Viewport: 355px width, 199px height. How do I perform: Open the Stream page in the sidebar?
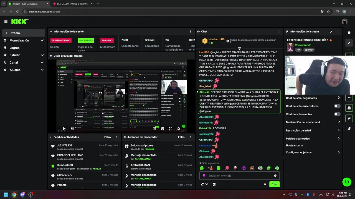click(24, 33)
